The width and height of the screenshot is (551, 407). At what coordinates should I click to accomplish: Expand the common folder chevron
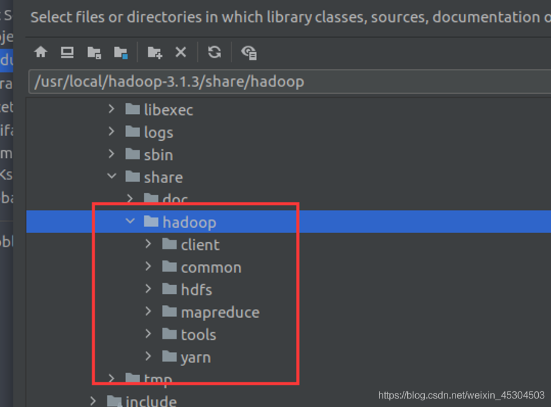click(x=148, y=266)
